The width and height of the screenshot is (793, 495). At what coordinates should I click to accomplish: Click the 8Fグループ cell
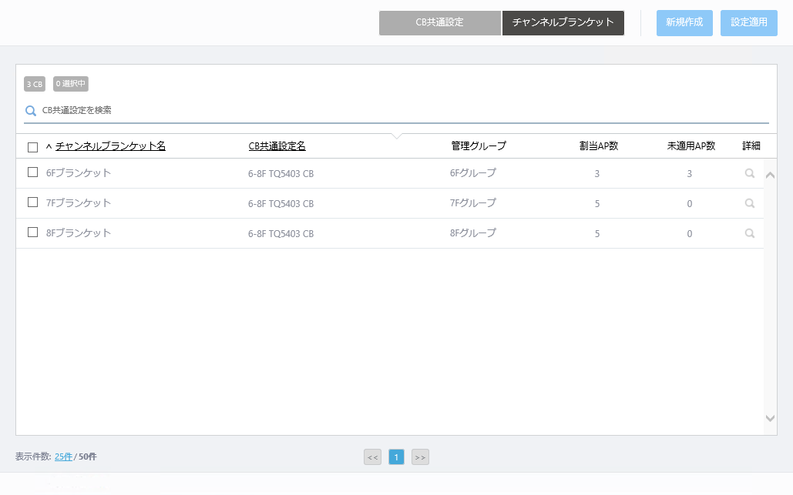coord(473,232)
